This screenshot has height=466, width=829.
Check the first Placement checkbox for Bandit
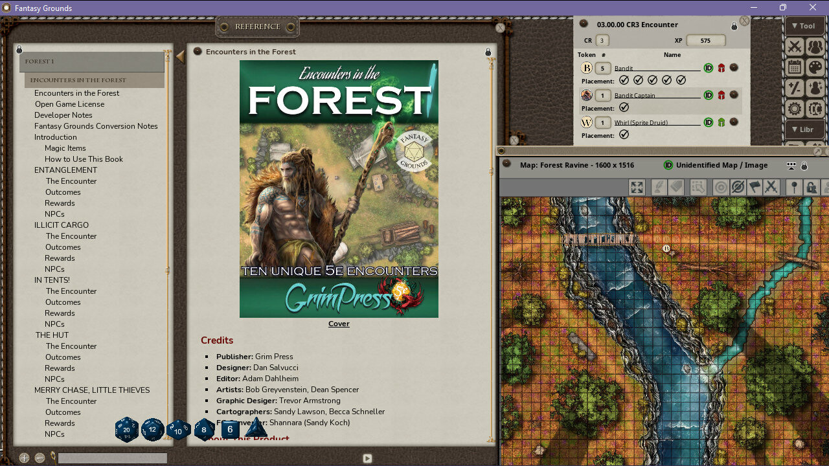tap(624, 80)
